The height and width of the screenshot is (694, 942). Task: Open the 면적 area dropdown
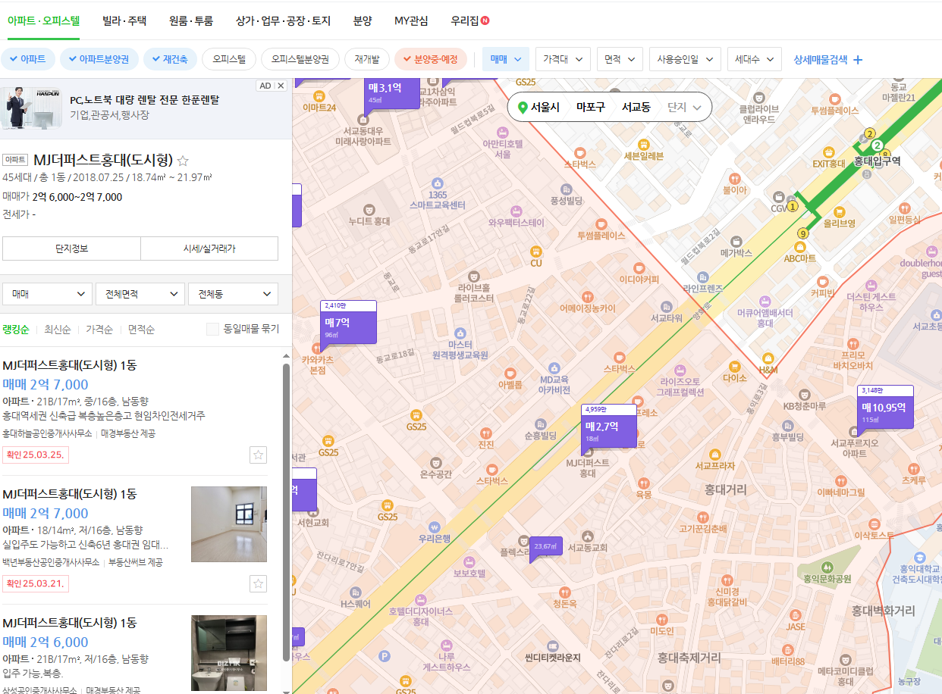click(620, 59)
